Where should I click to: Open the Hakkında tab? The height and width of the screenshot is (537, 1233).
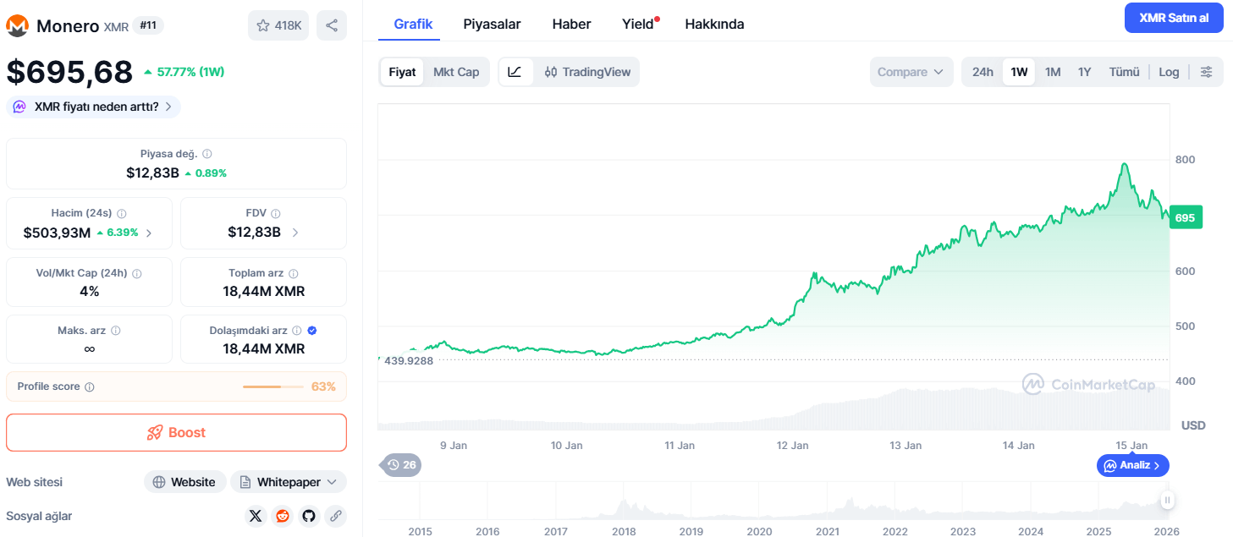coord(714,24)
